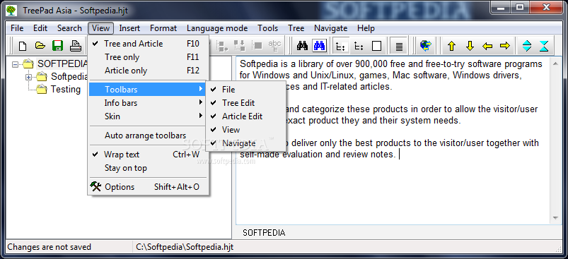Image resolution: width=568 pixels, height=259 pixels.
Task: Click the 'Changes are not saved' status text
Action: pos(50,247)
